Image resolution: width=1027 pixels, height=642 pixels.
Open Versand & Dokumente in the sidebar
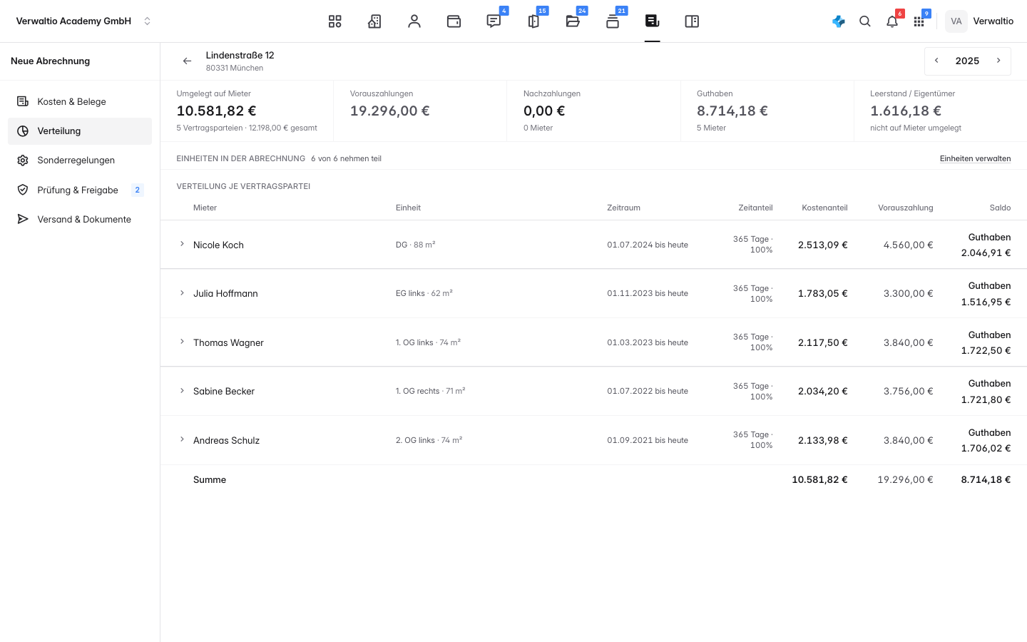80,220
